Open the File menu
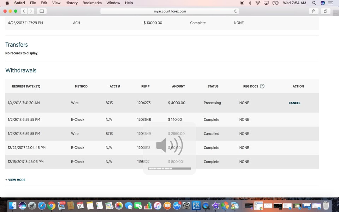 click(x=33, y=3)
